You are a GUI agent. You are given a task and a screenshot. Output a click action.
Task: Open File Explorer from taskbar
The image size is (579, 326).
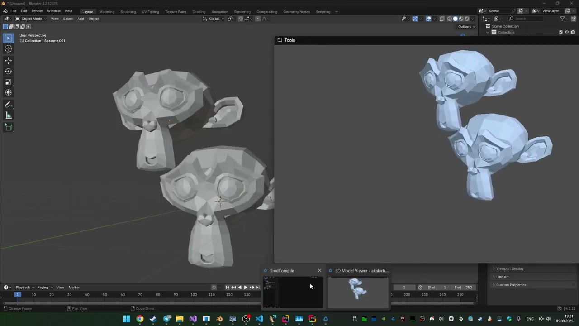coord(180,319)
